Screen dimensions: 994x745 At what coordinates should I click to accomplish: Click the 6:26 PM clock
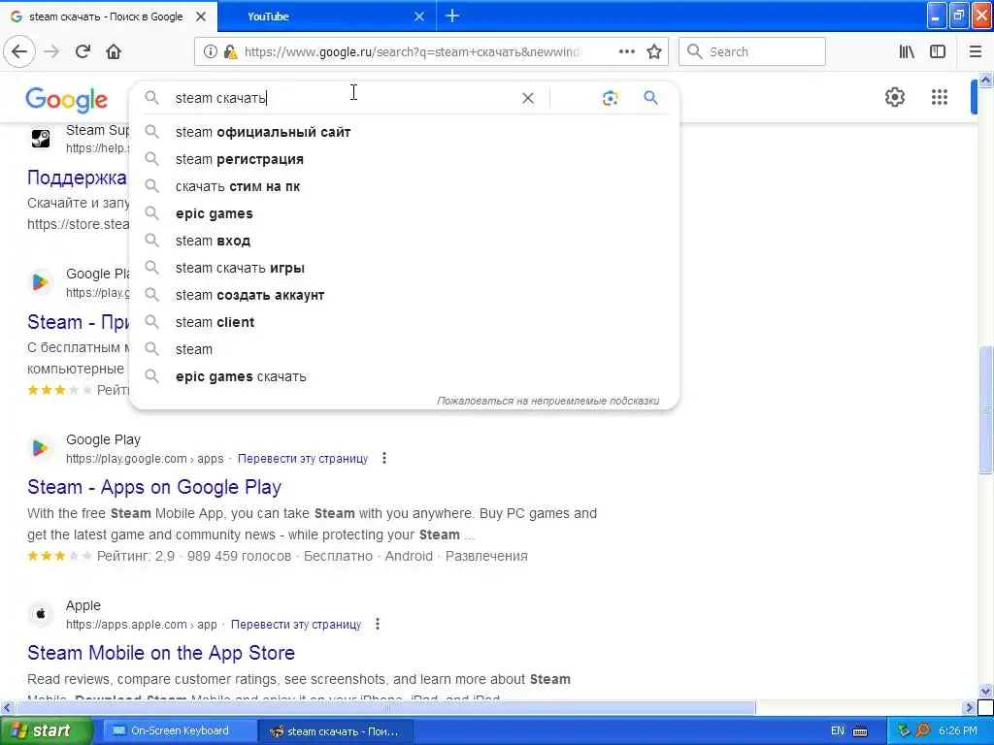958,731
